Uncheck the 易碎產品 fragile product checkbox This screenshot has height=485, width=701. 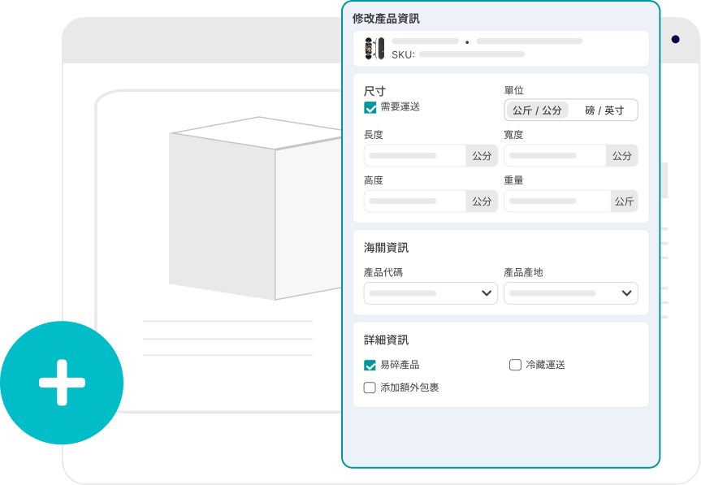pyautogui.click(x=370, y=365)
